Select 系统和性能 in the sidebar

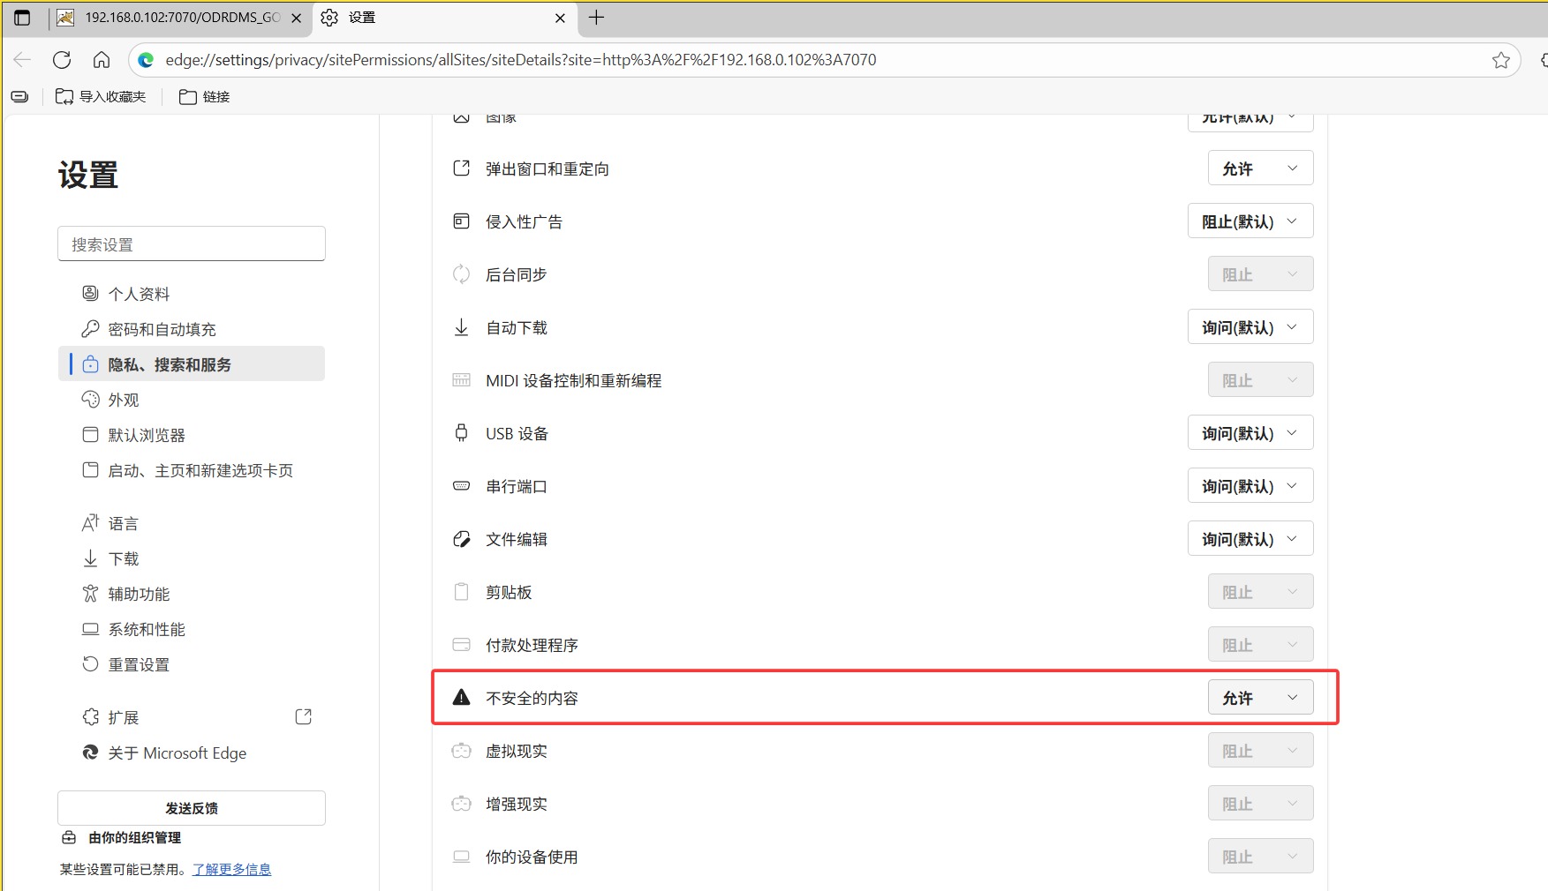[147, 629]
